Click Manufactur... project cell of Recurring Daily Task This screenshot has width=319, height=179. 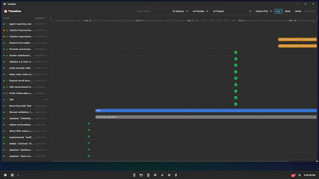(41, 106)
